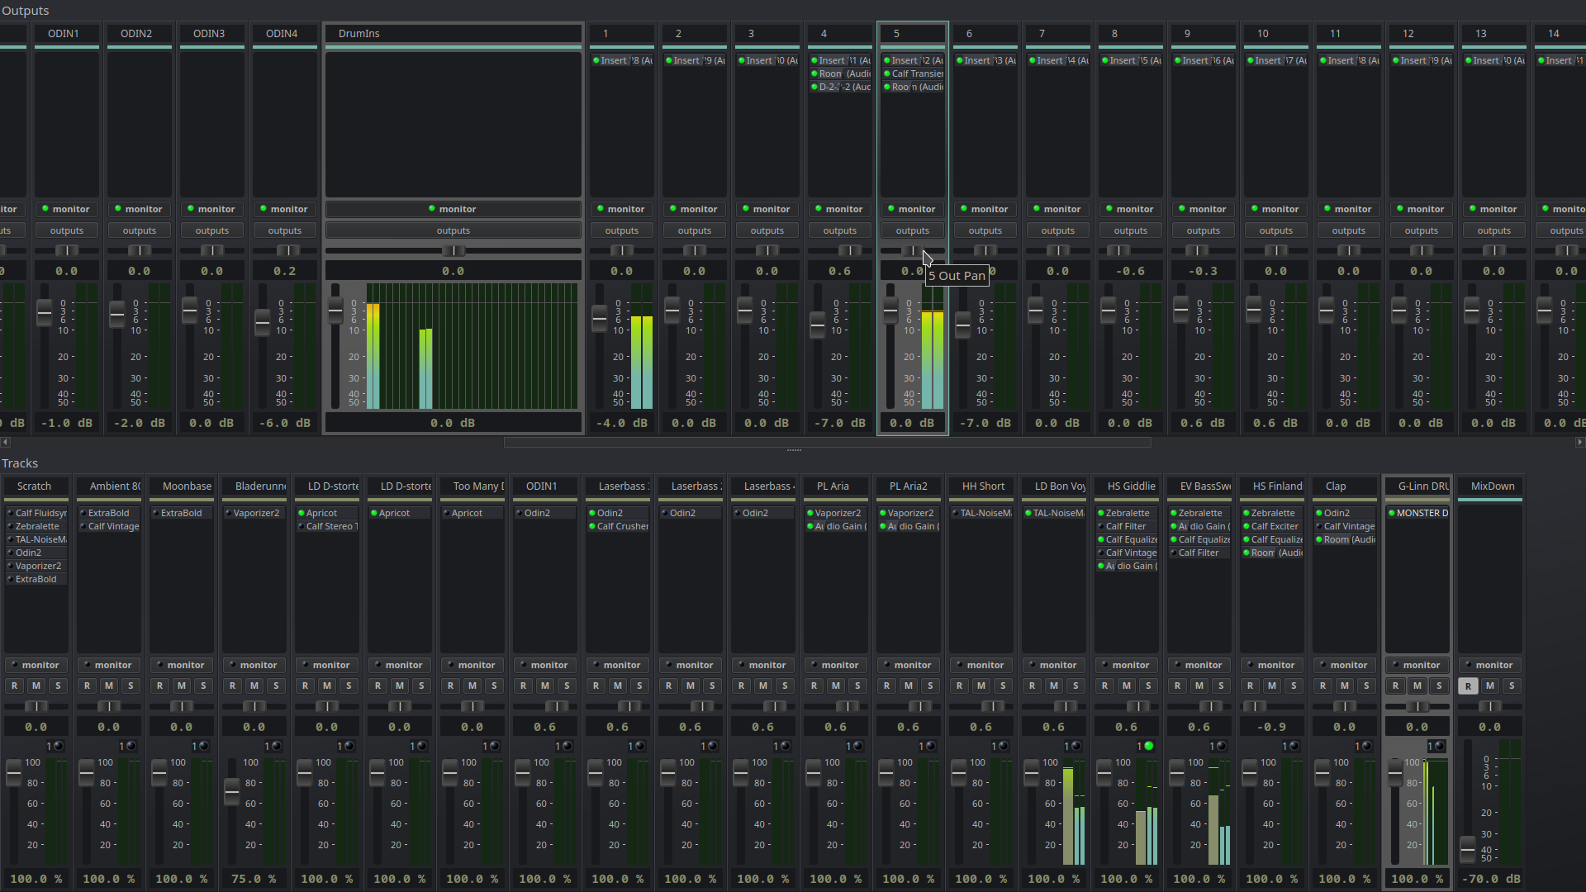Click the -4.0 dB gain field on output 1
This screenshot has height=892, width=1586.
[621, 423]
